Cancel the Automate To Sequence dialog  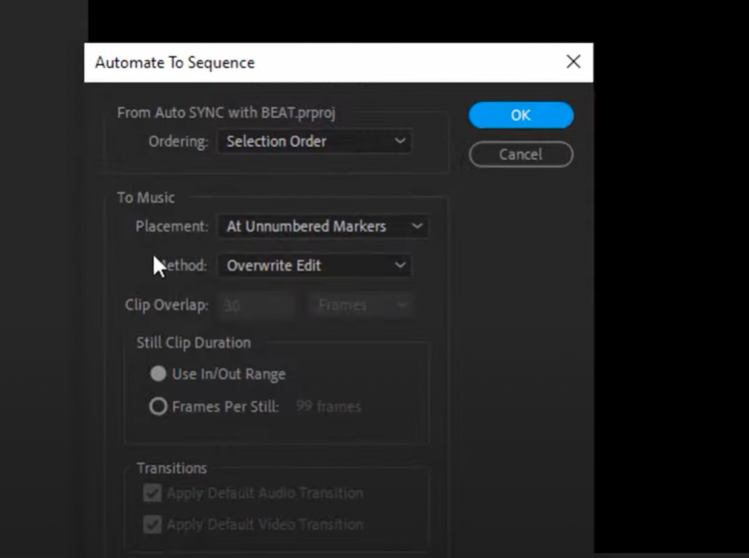(x=520, y=154)
